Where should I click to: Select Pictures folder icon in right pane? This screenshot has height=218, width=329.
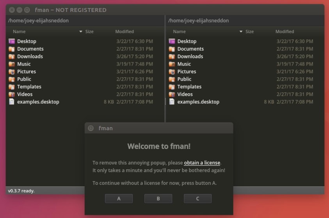point(172,71)
